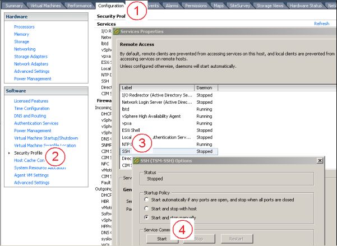Open the Permissions tab
Image resolution: width=337 pixels, height=246 pixels.
pyautogui.click(x=196, y=6)
